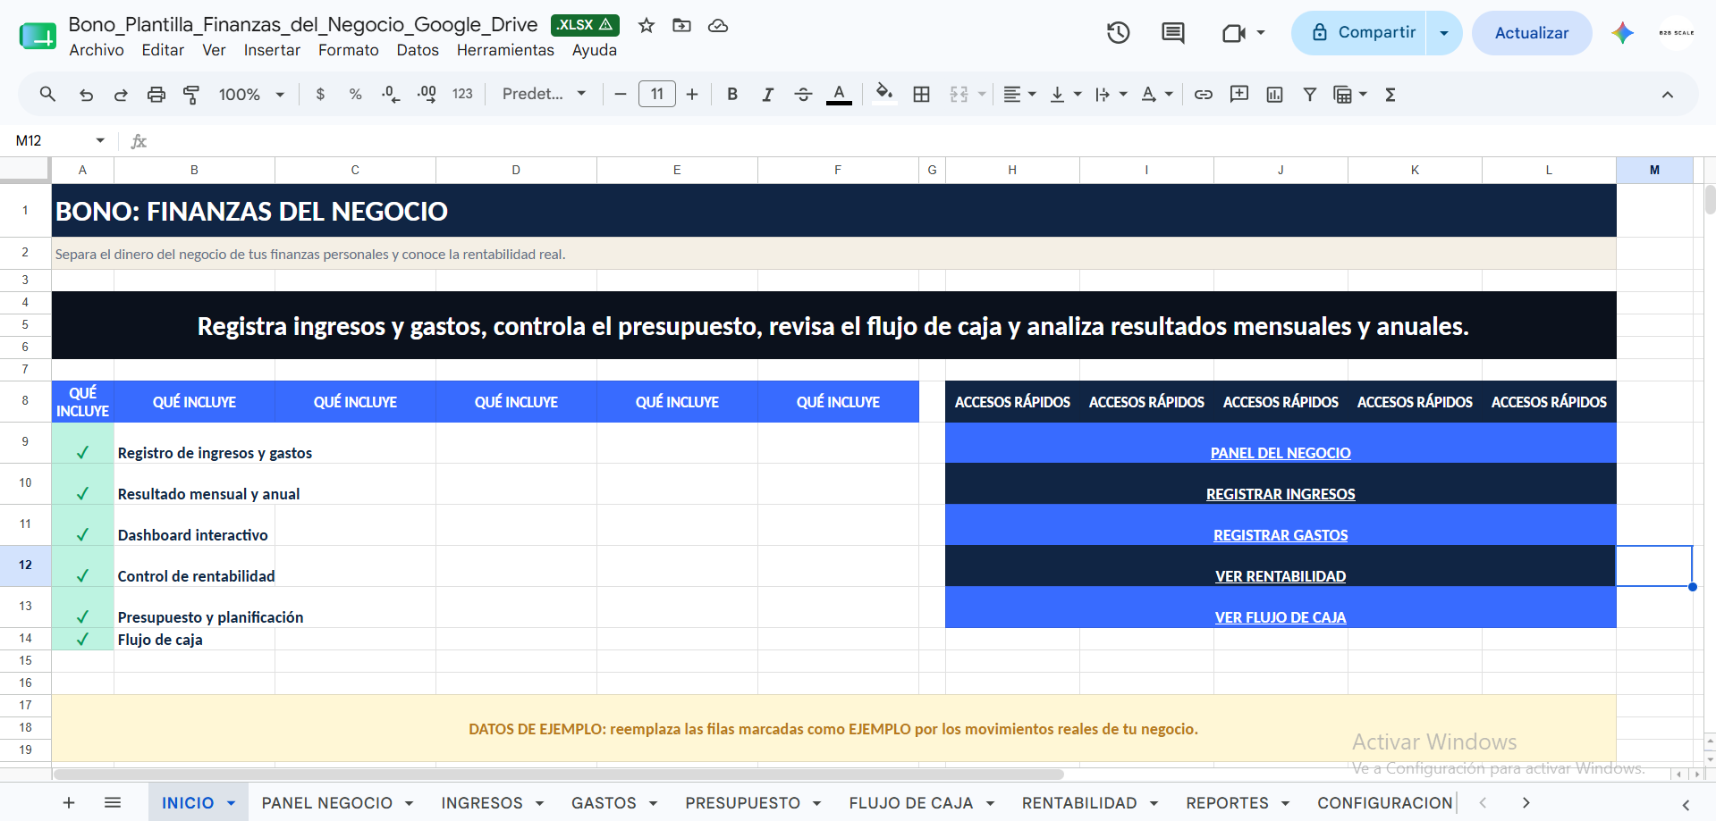Insert a link
1716x821 pixels.
click(x=1204, y=94)
